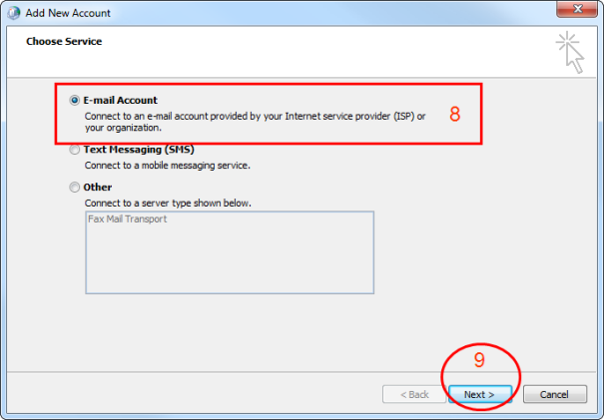The image size is (604, 420).
Task: Cancel the account setup wizard
Action: (554, 394)
